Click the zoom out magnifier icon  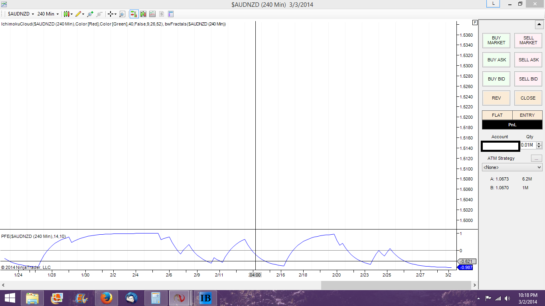pos(99,14)
